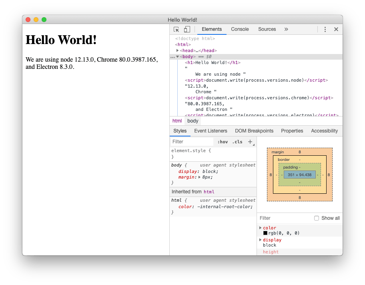The height and width of the screenshot is (285, 365).
Task: Open hidden panels via the double-chevron icon
Action: coord(286,29)
